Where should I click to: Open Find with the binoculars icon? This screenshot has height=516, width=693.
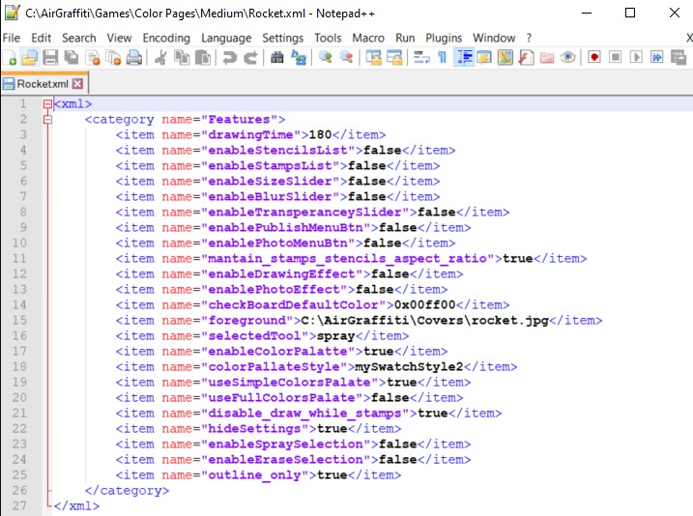click(x=277, y=57)
